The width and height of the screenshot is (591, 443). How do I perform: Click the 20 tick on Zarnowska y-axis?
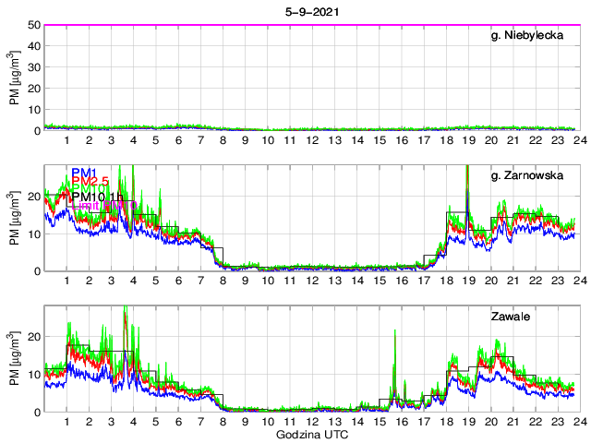pos(34,197)
